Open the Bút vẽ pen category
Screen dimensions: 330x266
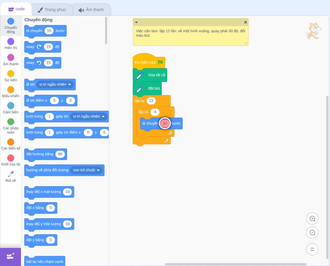click(11, 176)
